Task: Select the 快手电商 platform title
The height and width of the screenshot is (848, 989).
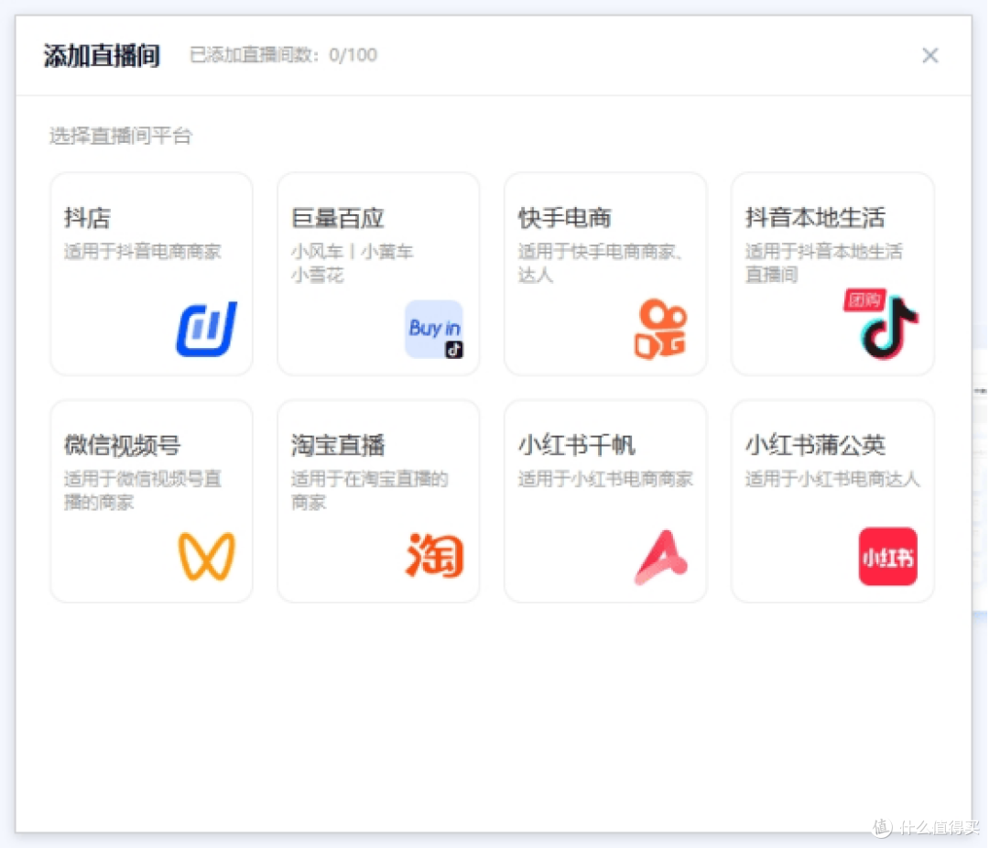Action: click(x=564, y=218)
